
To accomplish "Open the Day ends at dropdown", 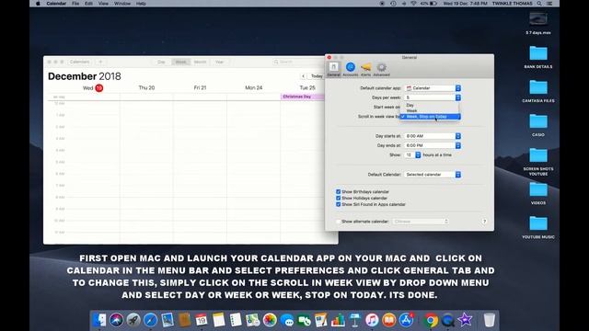I will pos(433,145).
